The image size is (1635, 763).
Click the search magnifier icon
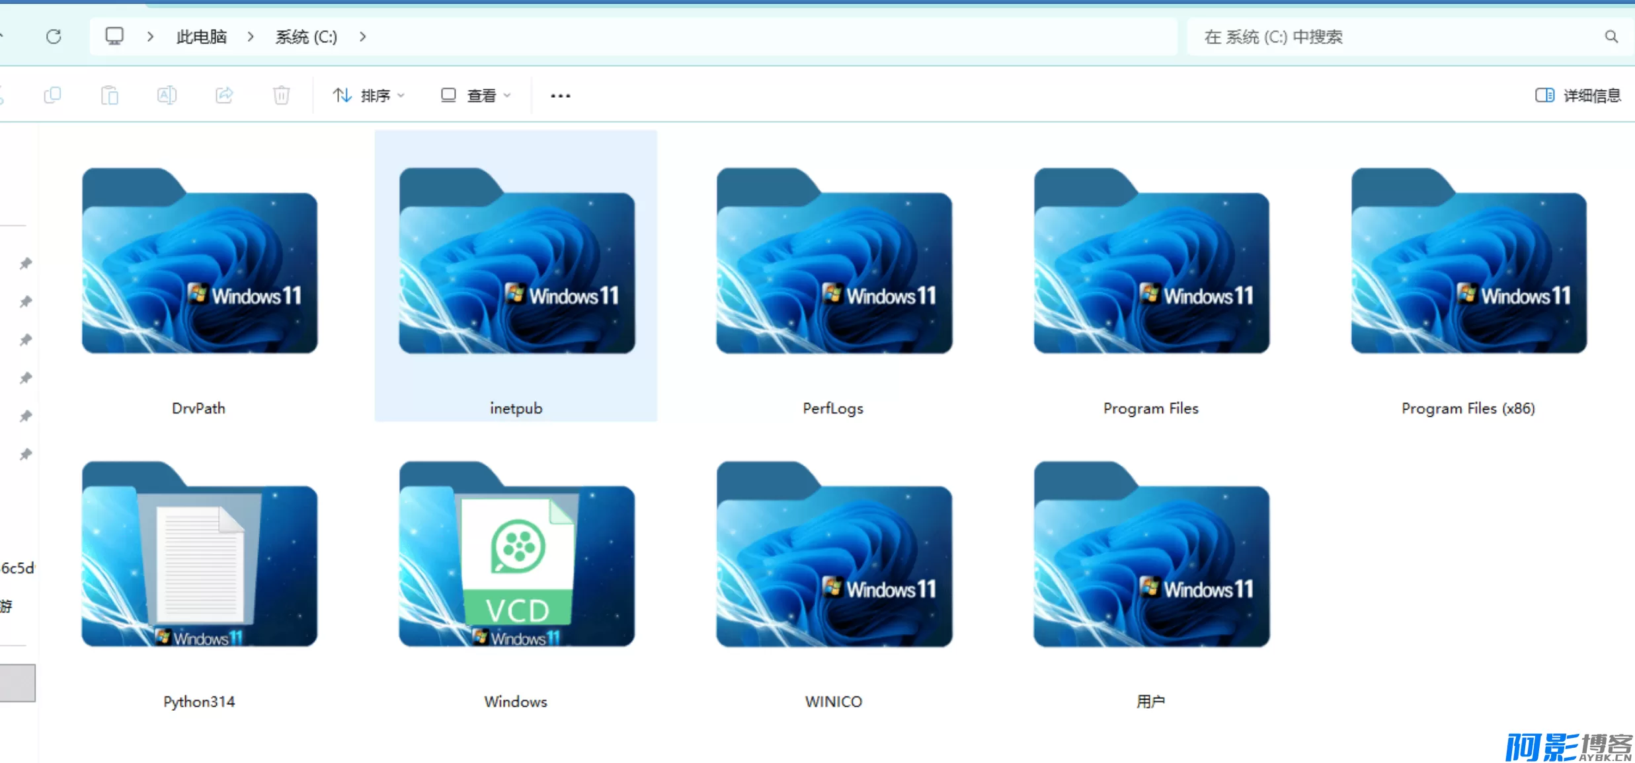pos(1611,36)
